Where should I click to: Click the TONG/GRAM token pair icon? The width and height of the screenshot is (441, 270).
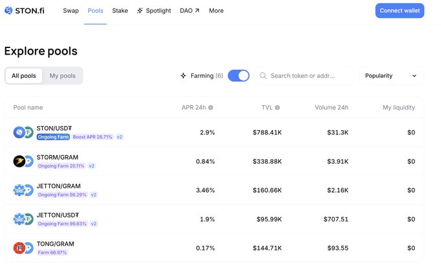coord(23,248)
